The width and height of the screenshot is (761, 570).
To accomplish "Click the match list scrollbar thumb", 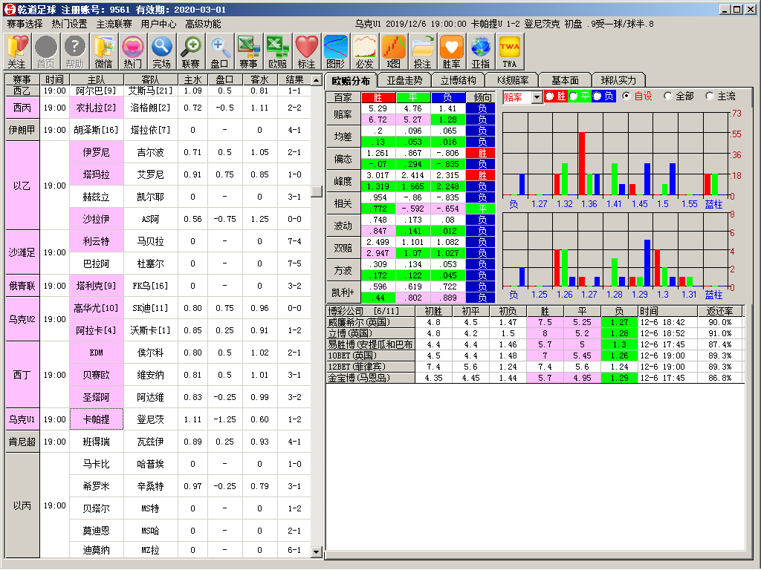I will click(x=317, y=191).
